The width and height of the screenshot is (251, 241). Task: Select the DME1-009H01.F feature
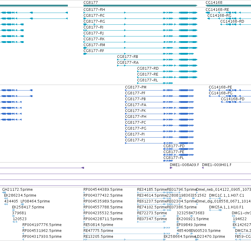pos(217,165)
